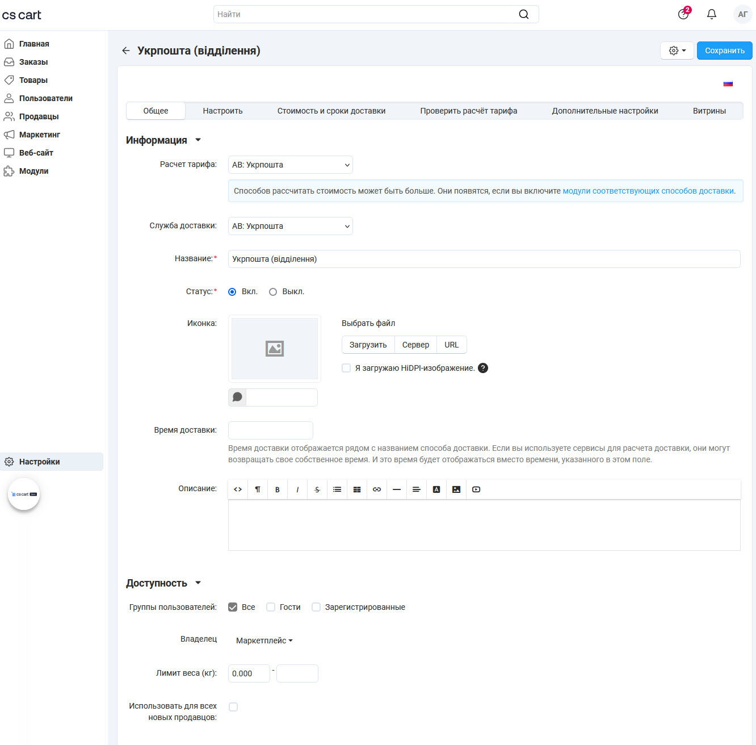
Task: Insert a link via editor link icon
Action: pyautogui.click(x=377, y=489)
